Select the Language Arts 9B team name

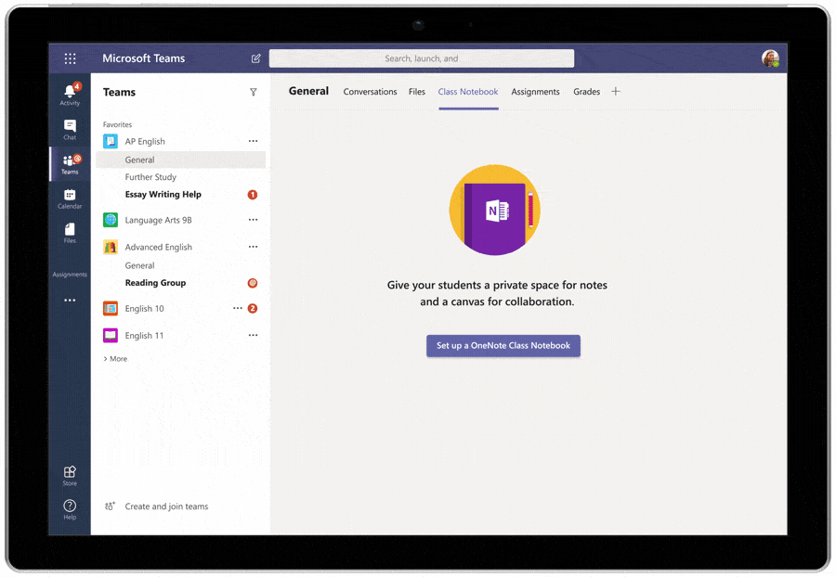tap(158, 220)
